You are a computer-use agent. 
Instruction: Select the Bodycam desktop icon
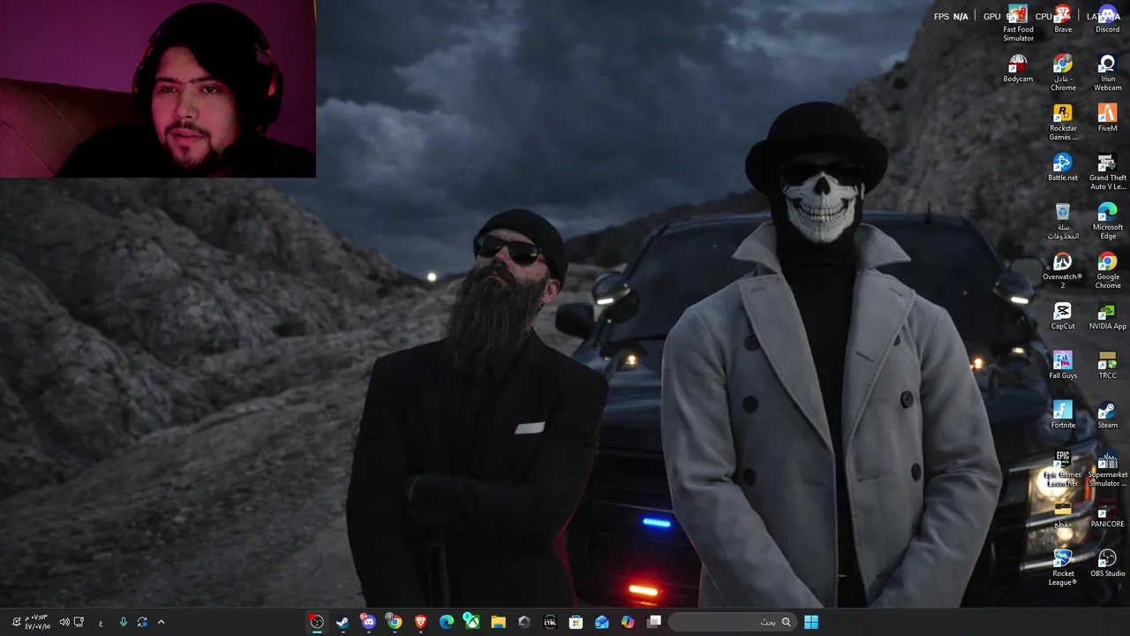1018,69
